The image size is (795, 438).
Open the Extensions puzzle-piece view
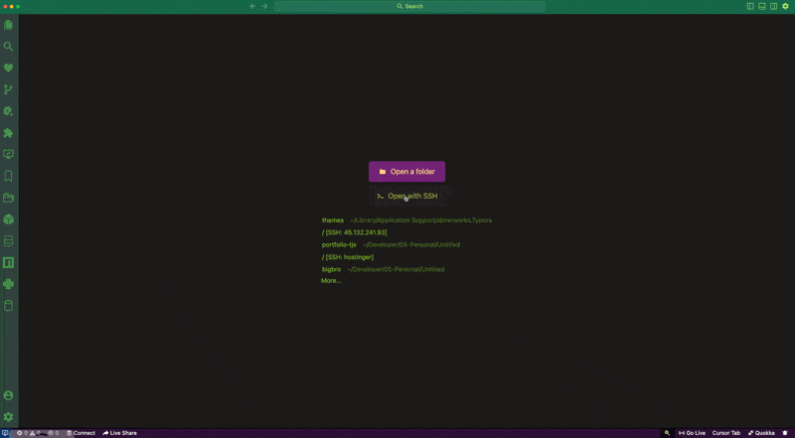click(9, 133)
